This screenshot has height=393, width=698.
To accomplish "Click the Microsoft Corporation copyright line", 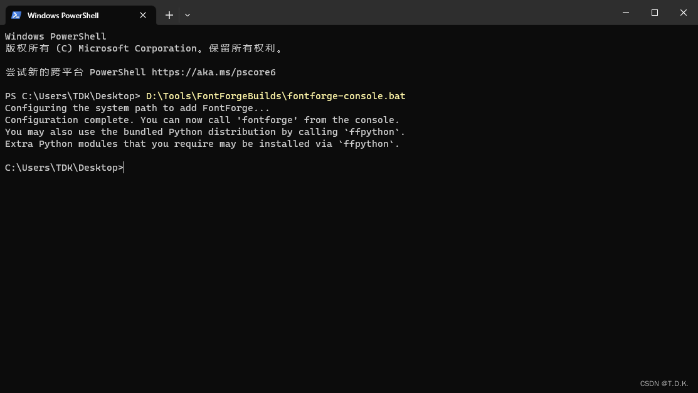I will tap(144, 48).
